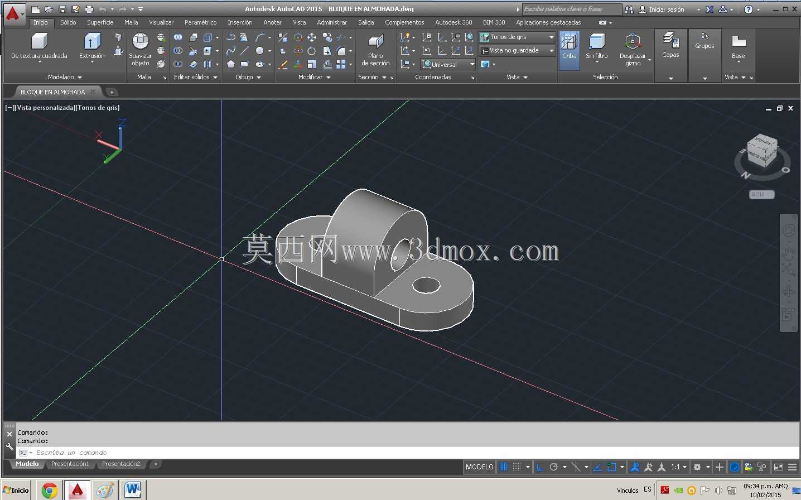
Task: Open the AutoCAD application menu button
Action: (14, 13)
